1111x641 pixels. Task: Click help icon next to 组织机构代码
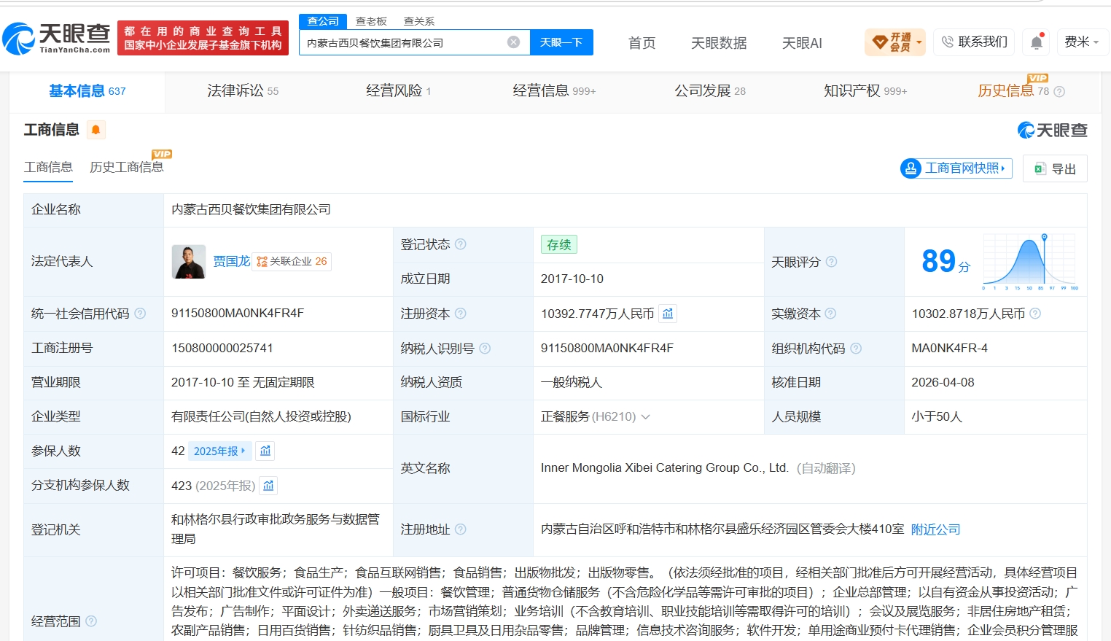[x=856, y=349]
